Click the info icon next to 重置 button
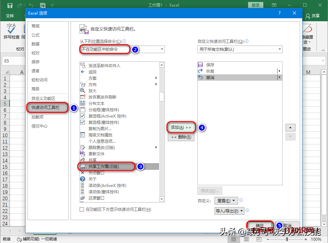The image size is (328, 243). (x=241, y=200)
